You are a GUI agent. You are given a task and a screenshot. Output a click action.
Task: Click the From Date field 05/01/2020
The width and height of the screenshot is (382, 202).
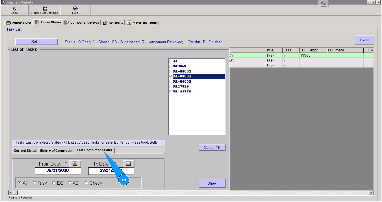tap(57, 171)
